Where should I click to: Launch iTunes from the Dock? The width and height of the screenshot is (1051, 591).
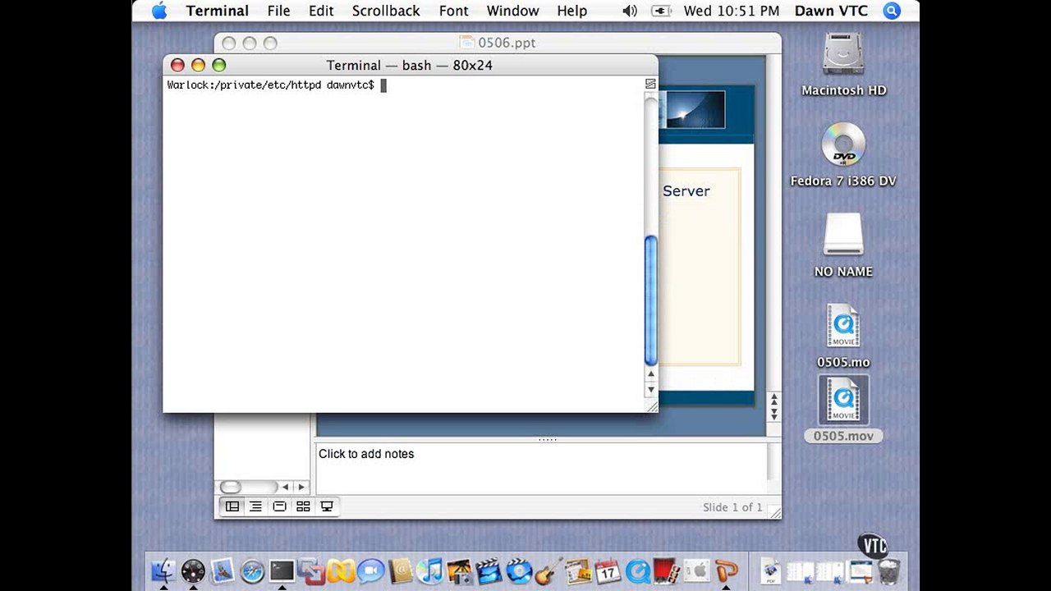pyautogui.click(x=430, y=570)
